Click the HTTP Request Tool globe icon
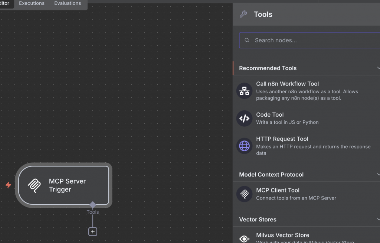The width and height of the screenshot is (380, 243). click(244, 146)
